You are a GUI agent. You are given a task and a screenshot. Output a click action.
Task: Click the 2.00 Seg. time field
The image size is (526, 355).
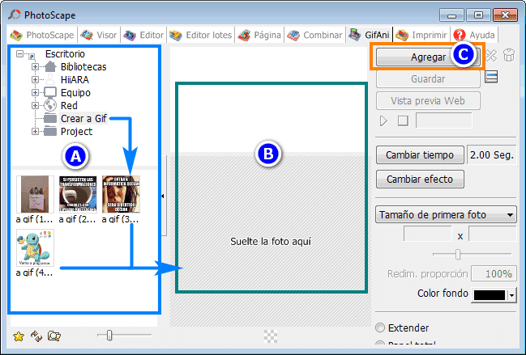coord(491,155)
